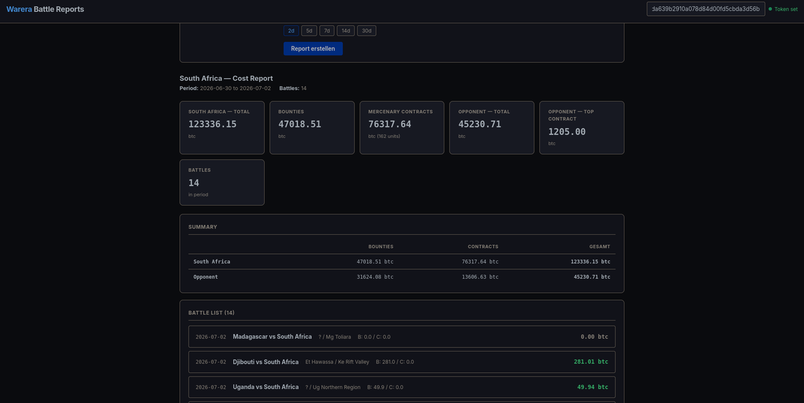The height and width of the screenshot is (403, 804).
Task: Select the South Africa summary row
Action: (402, 262)
